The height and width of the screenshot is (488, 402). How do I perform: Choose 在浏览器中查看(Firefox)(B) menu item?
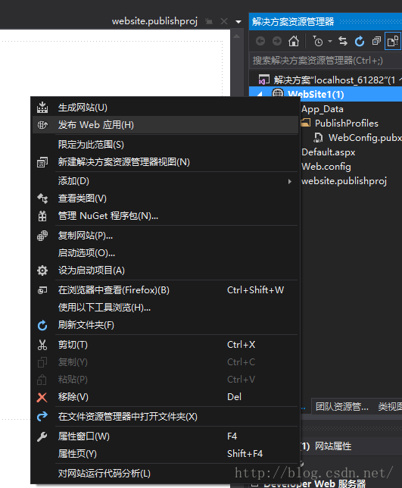[165, 290]
